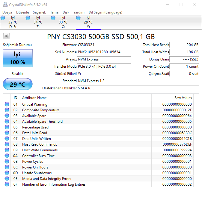The width and height of the screenshot is (202, 207).
Task: Select the Composite Temperature attribute name
Action: click(41, 110)
